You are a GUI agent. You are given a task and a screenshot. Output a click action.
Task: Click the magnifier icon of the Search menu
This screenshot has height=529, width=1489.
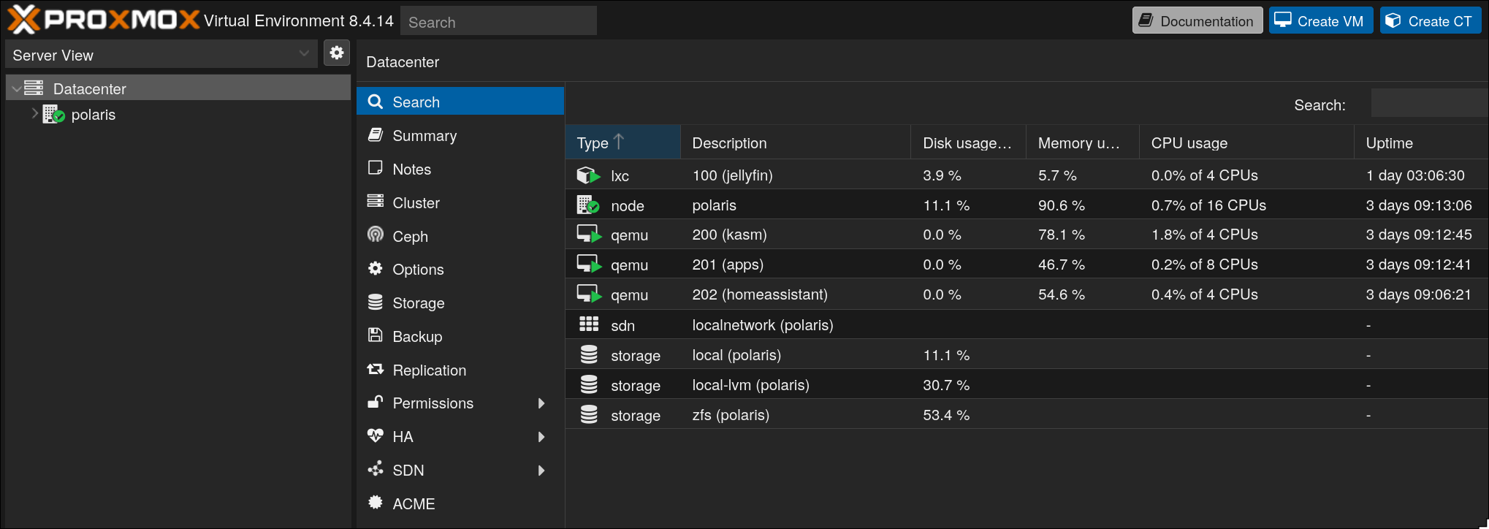376,102
